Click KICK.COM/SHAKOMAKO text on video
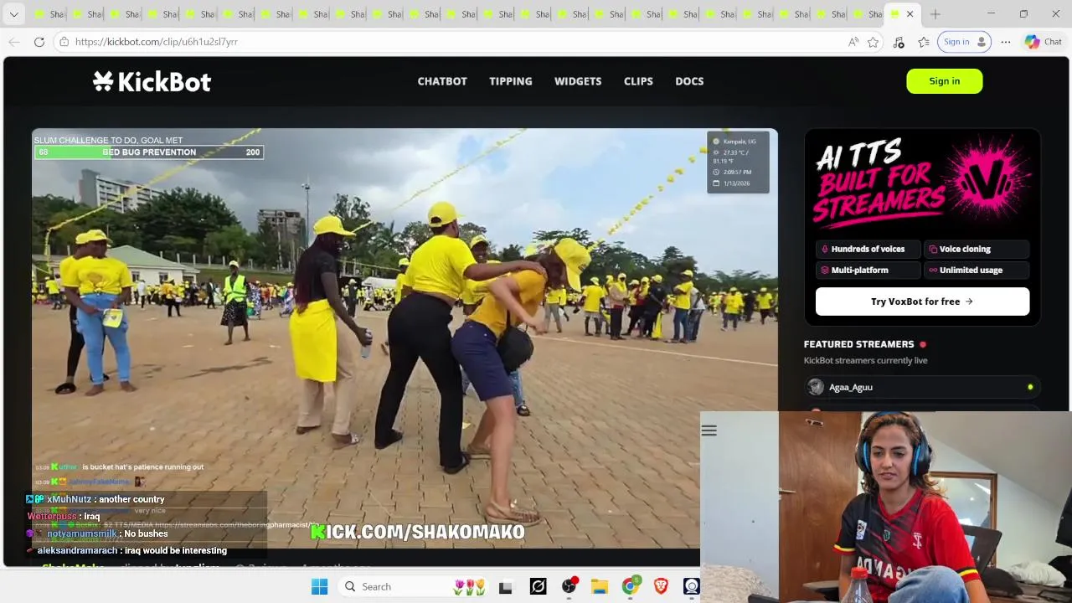The image size is (1072, 603). click(x=418, y=532)
